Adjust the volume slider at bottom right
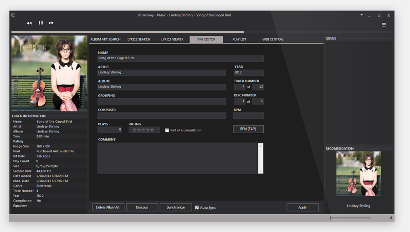 pyautogui.click(x=350, y=218)
